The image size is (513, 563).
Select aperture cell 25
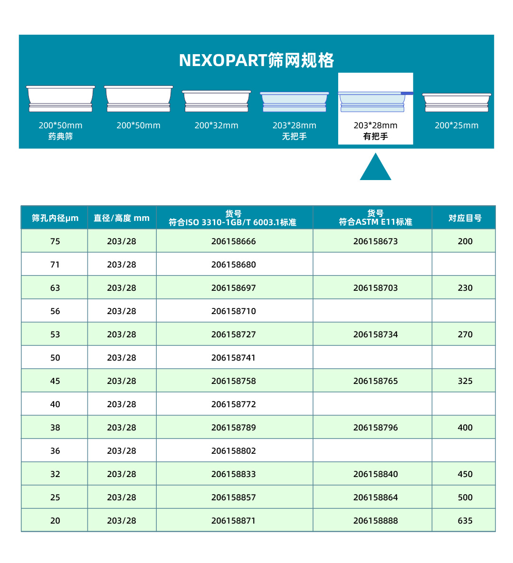tap(55, 497)
